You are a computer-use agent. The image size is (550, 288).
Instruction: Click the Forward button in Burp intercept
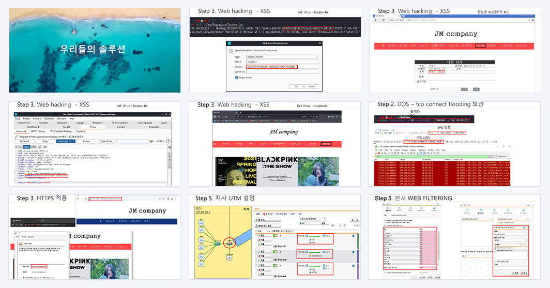pyautogui.click(x=25, y=141)
